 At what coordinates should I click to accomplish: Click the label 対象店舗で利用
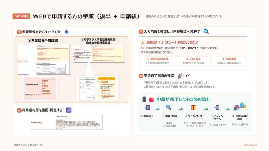[240, 117]
